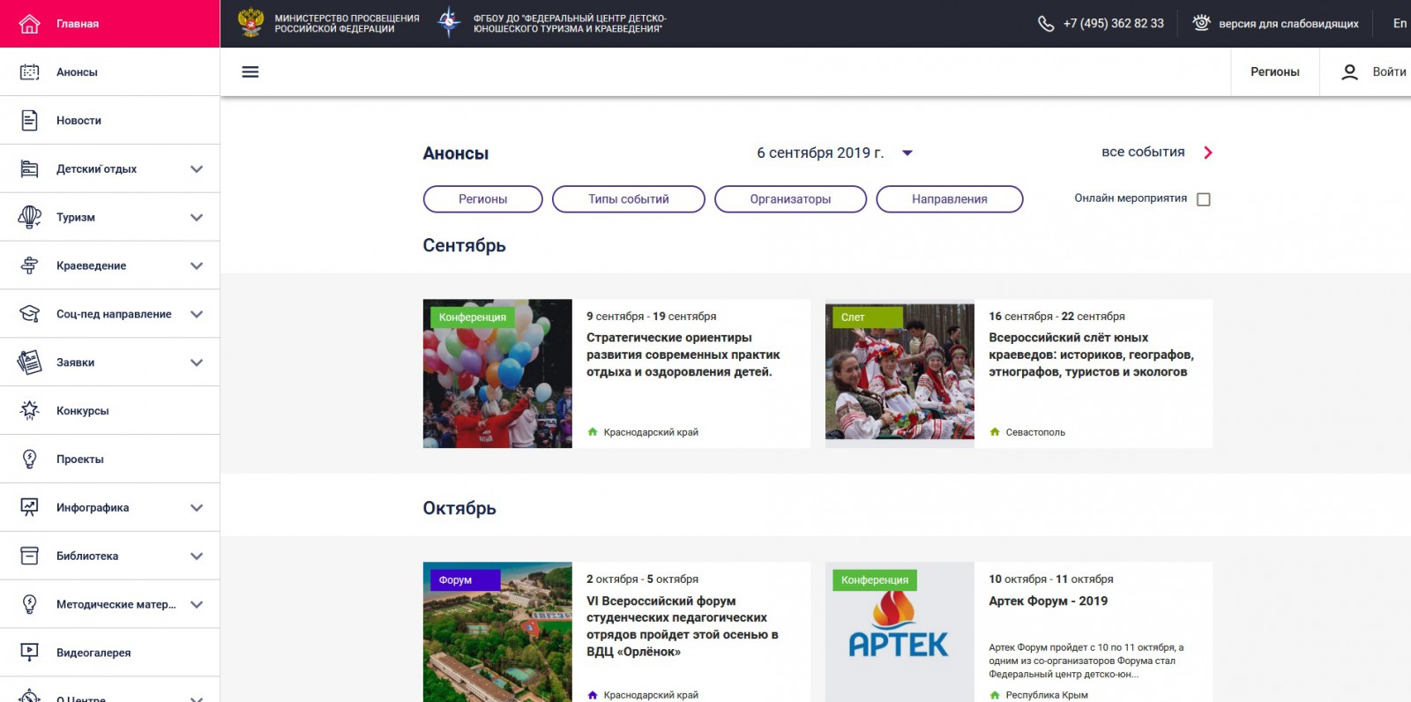Viewport: 1411px width, 702px height.
Task: Click the phone number +7 (495) 362 82 33
Action: [x=1113, y=24]
